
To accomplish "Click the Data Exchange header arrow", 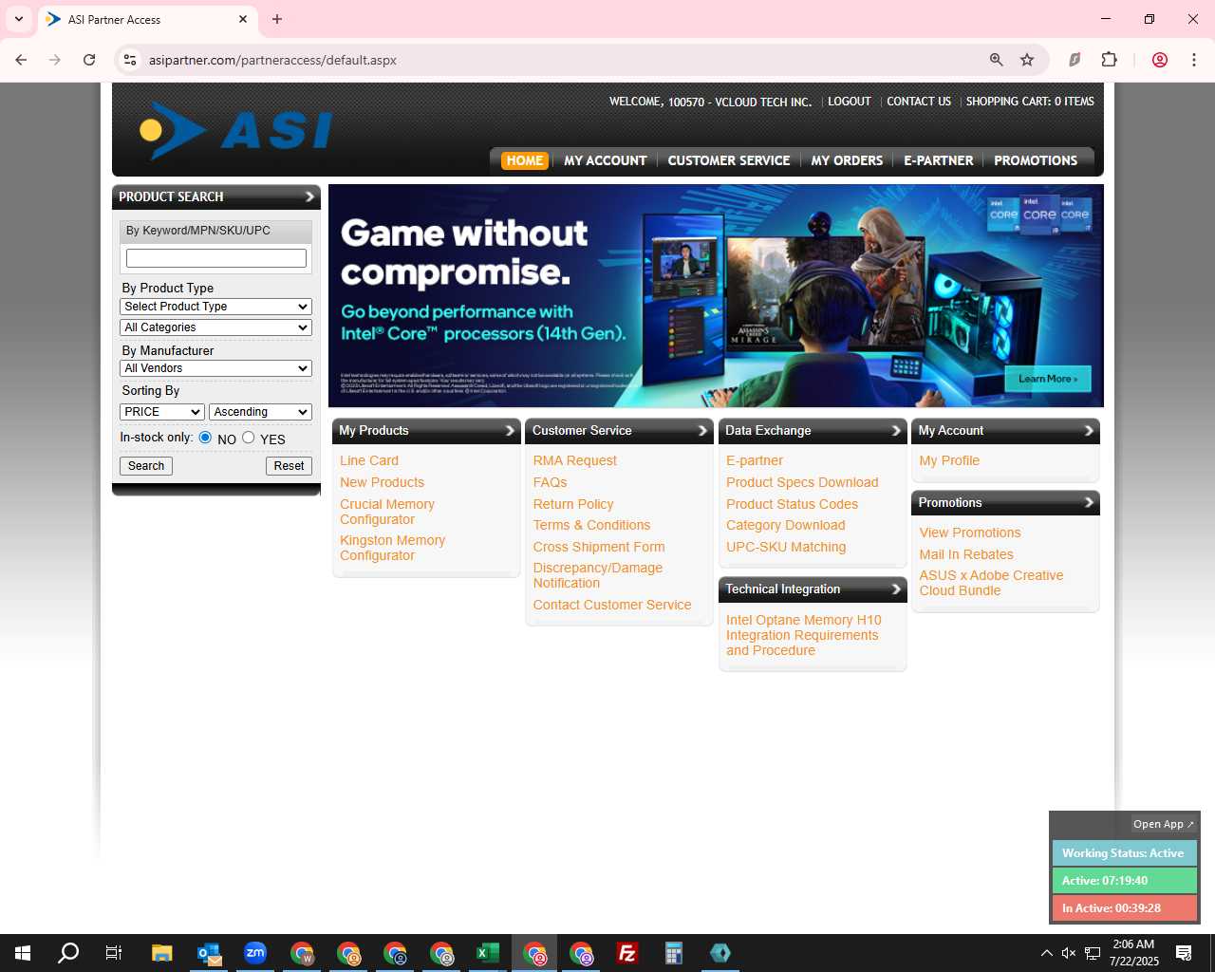I will pyautogui.click(x=896, y=431).
